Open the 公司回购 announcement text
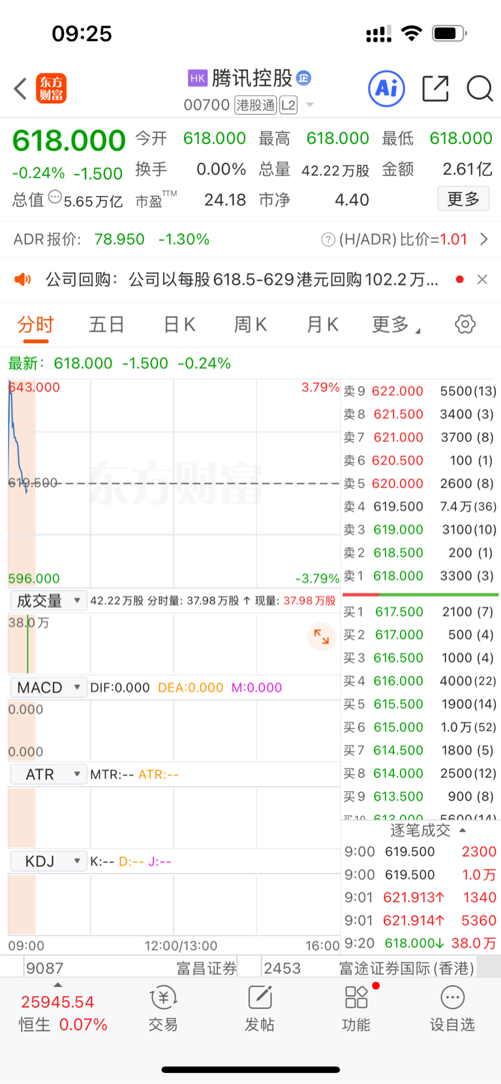501x1084 pixels. click(241, 280)
